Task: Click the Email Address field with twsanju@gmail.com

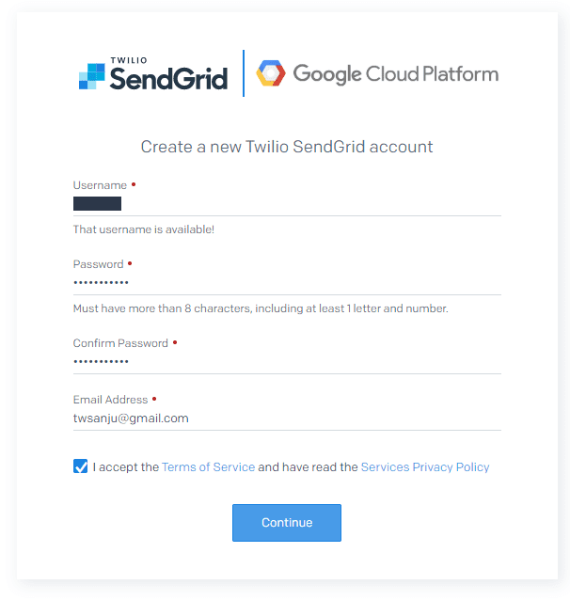Action: click(287, 418)
